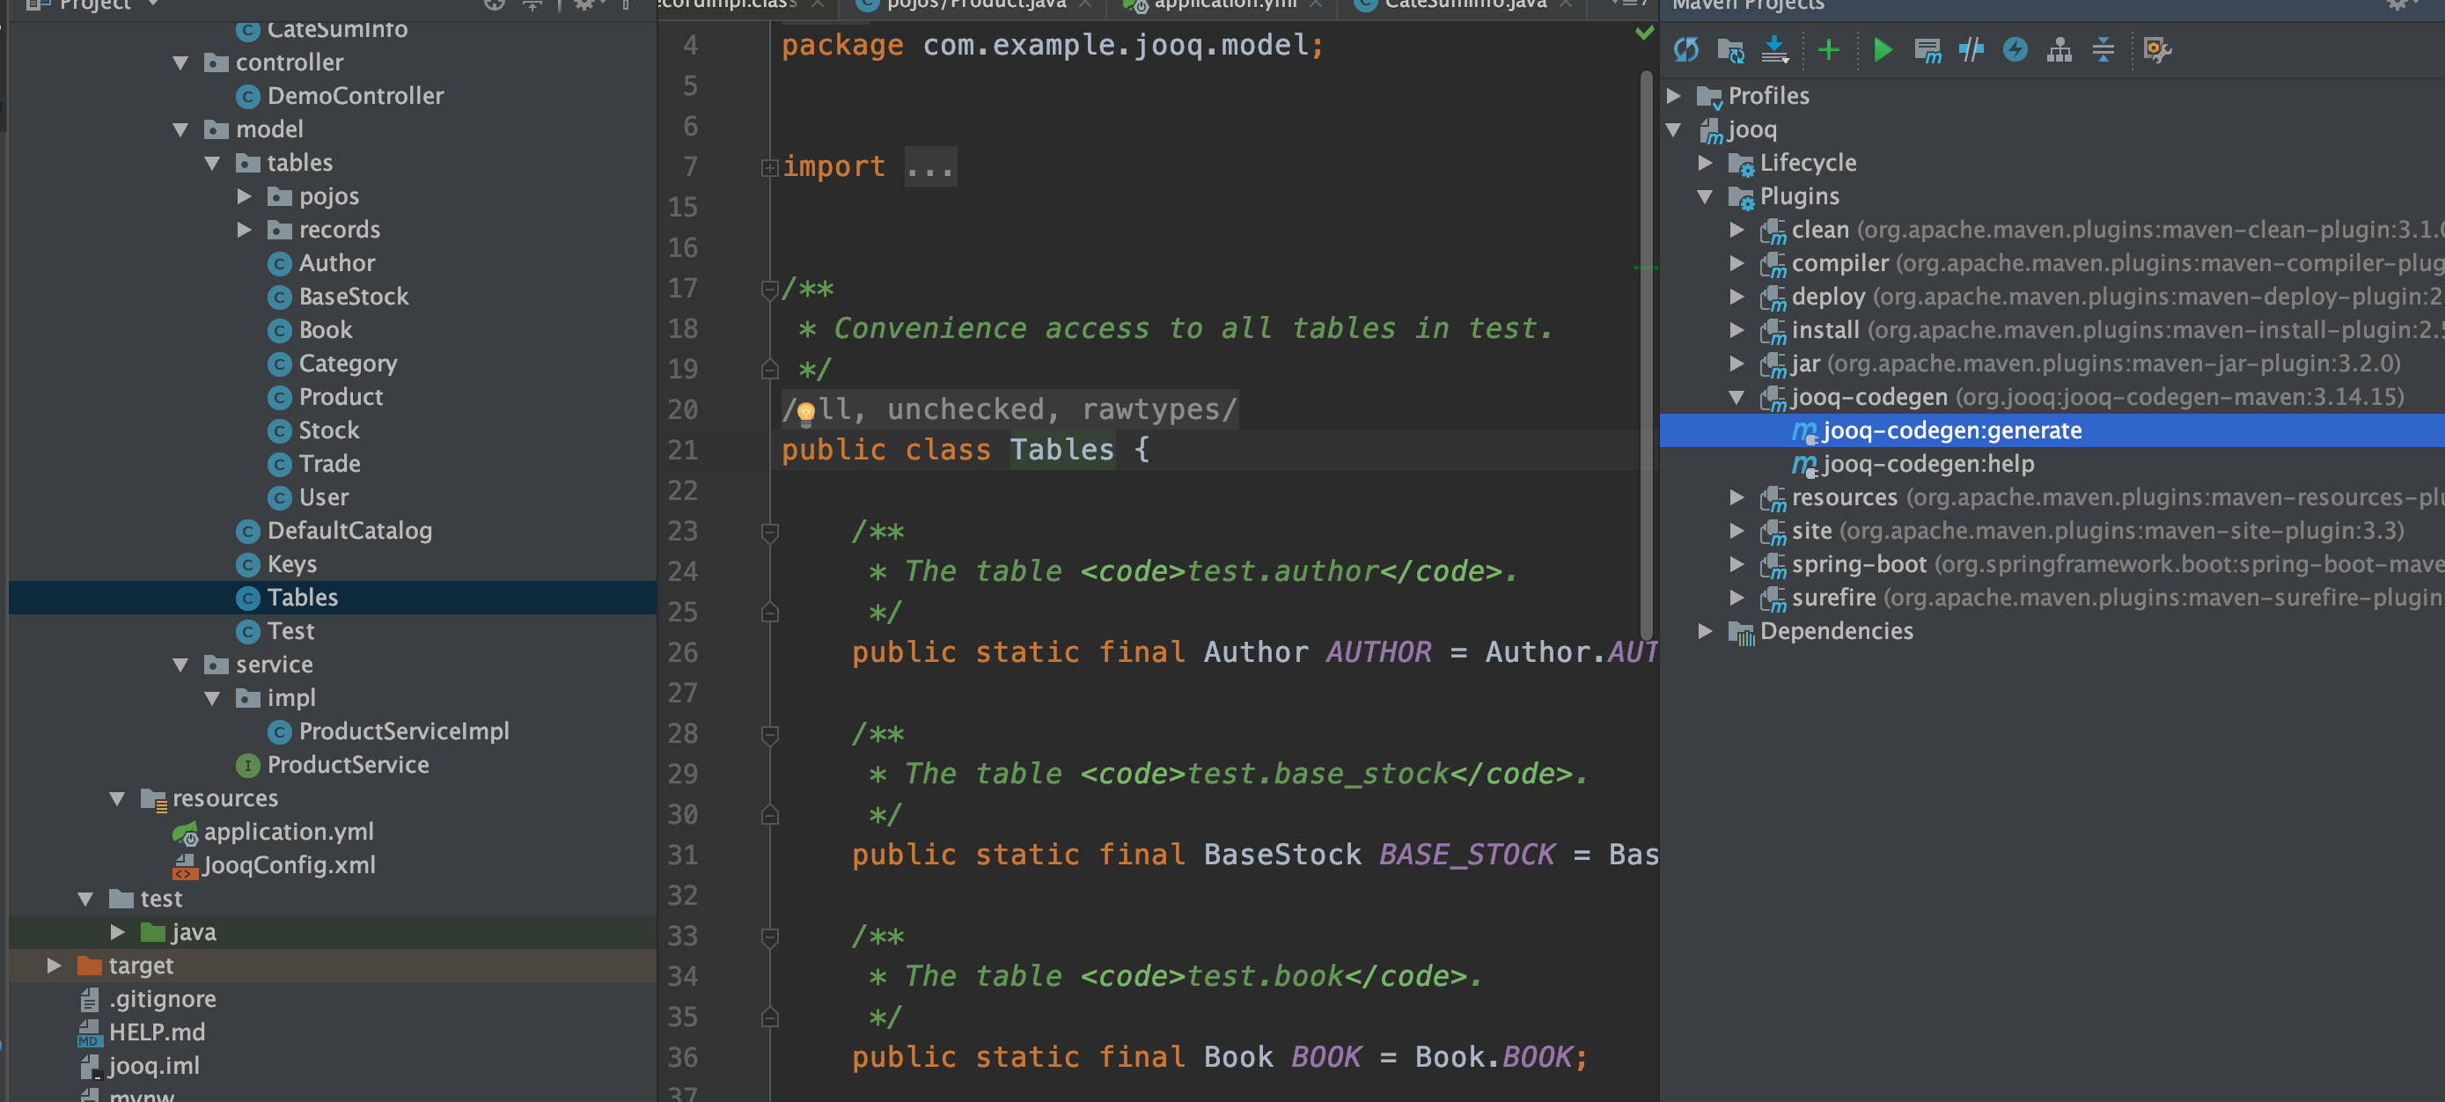Expand the Lifecycle node in Maven panel
The image size is (2445, 1102).
coord(1706,163)
